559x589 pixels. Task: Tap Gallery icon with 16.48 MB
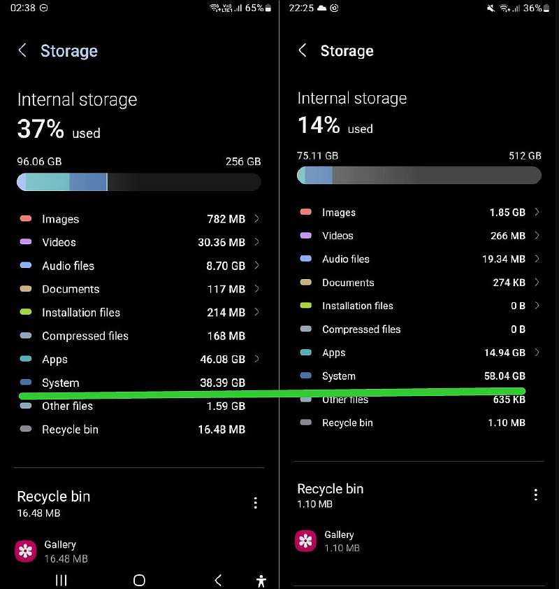pyautogui.click(x=26, y=551)
